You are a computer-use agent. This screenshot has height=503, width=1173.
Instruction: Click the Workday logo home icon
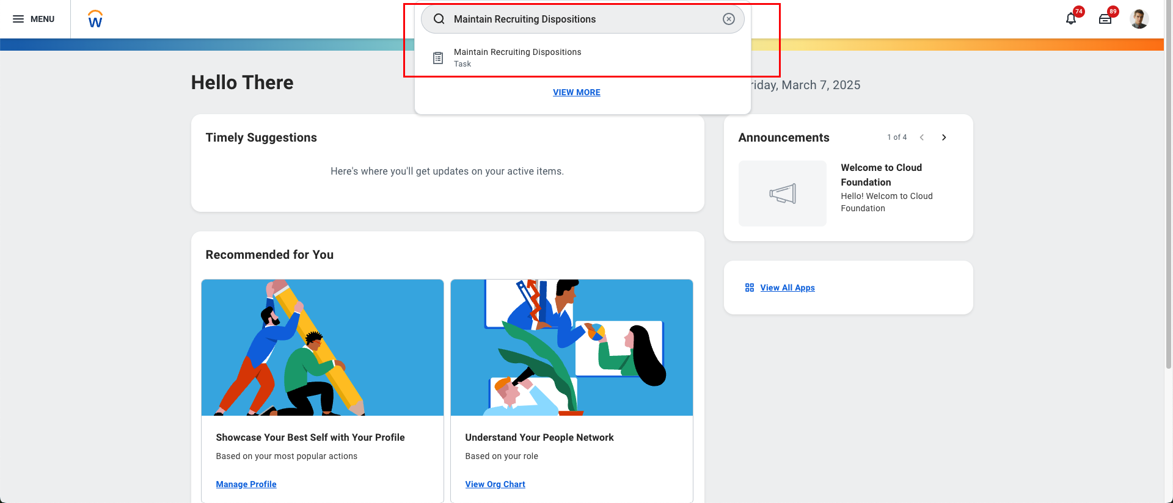point(95,19)
